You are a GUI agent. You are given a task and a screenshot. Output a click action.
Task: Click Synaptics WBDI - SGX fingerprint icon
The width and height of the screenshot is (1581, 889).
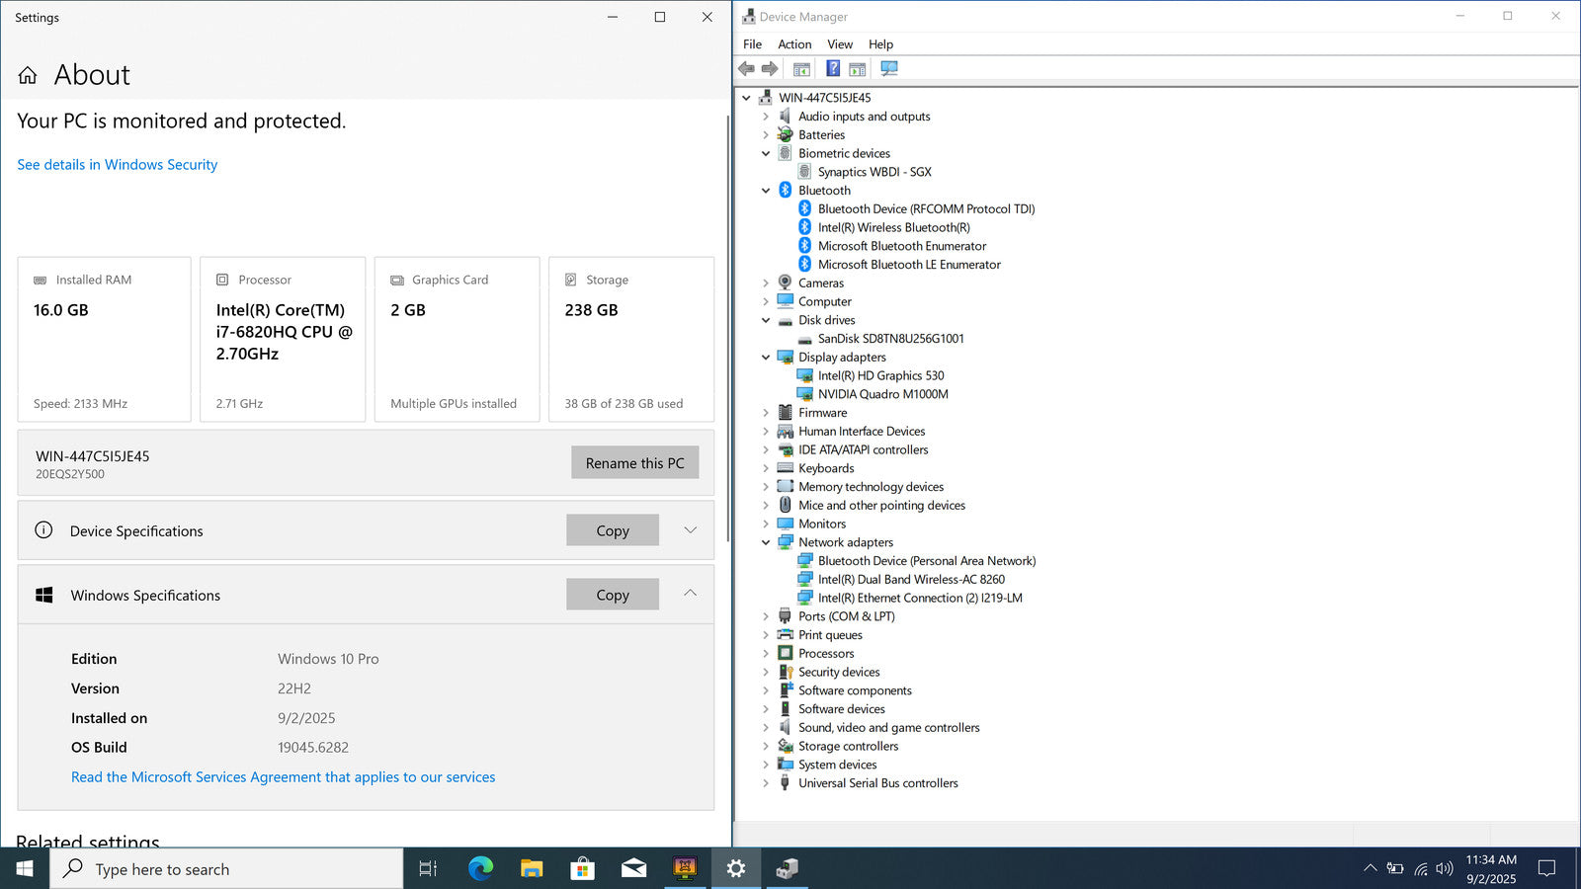(804, 172)
